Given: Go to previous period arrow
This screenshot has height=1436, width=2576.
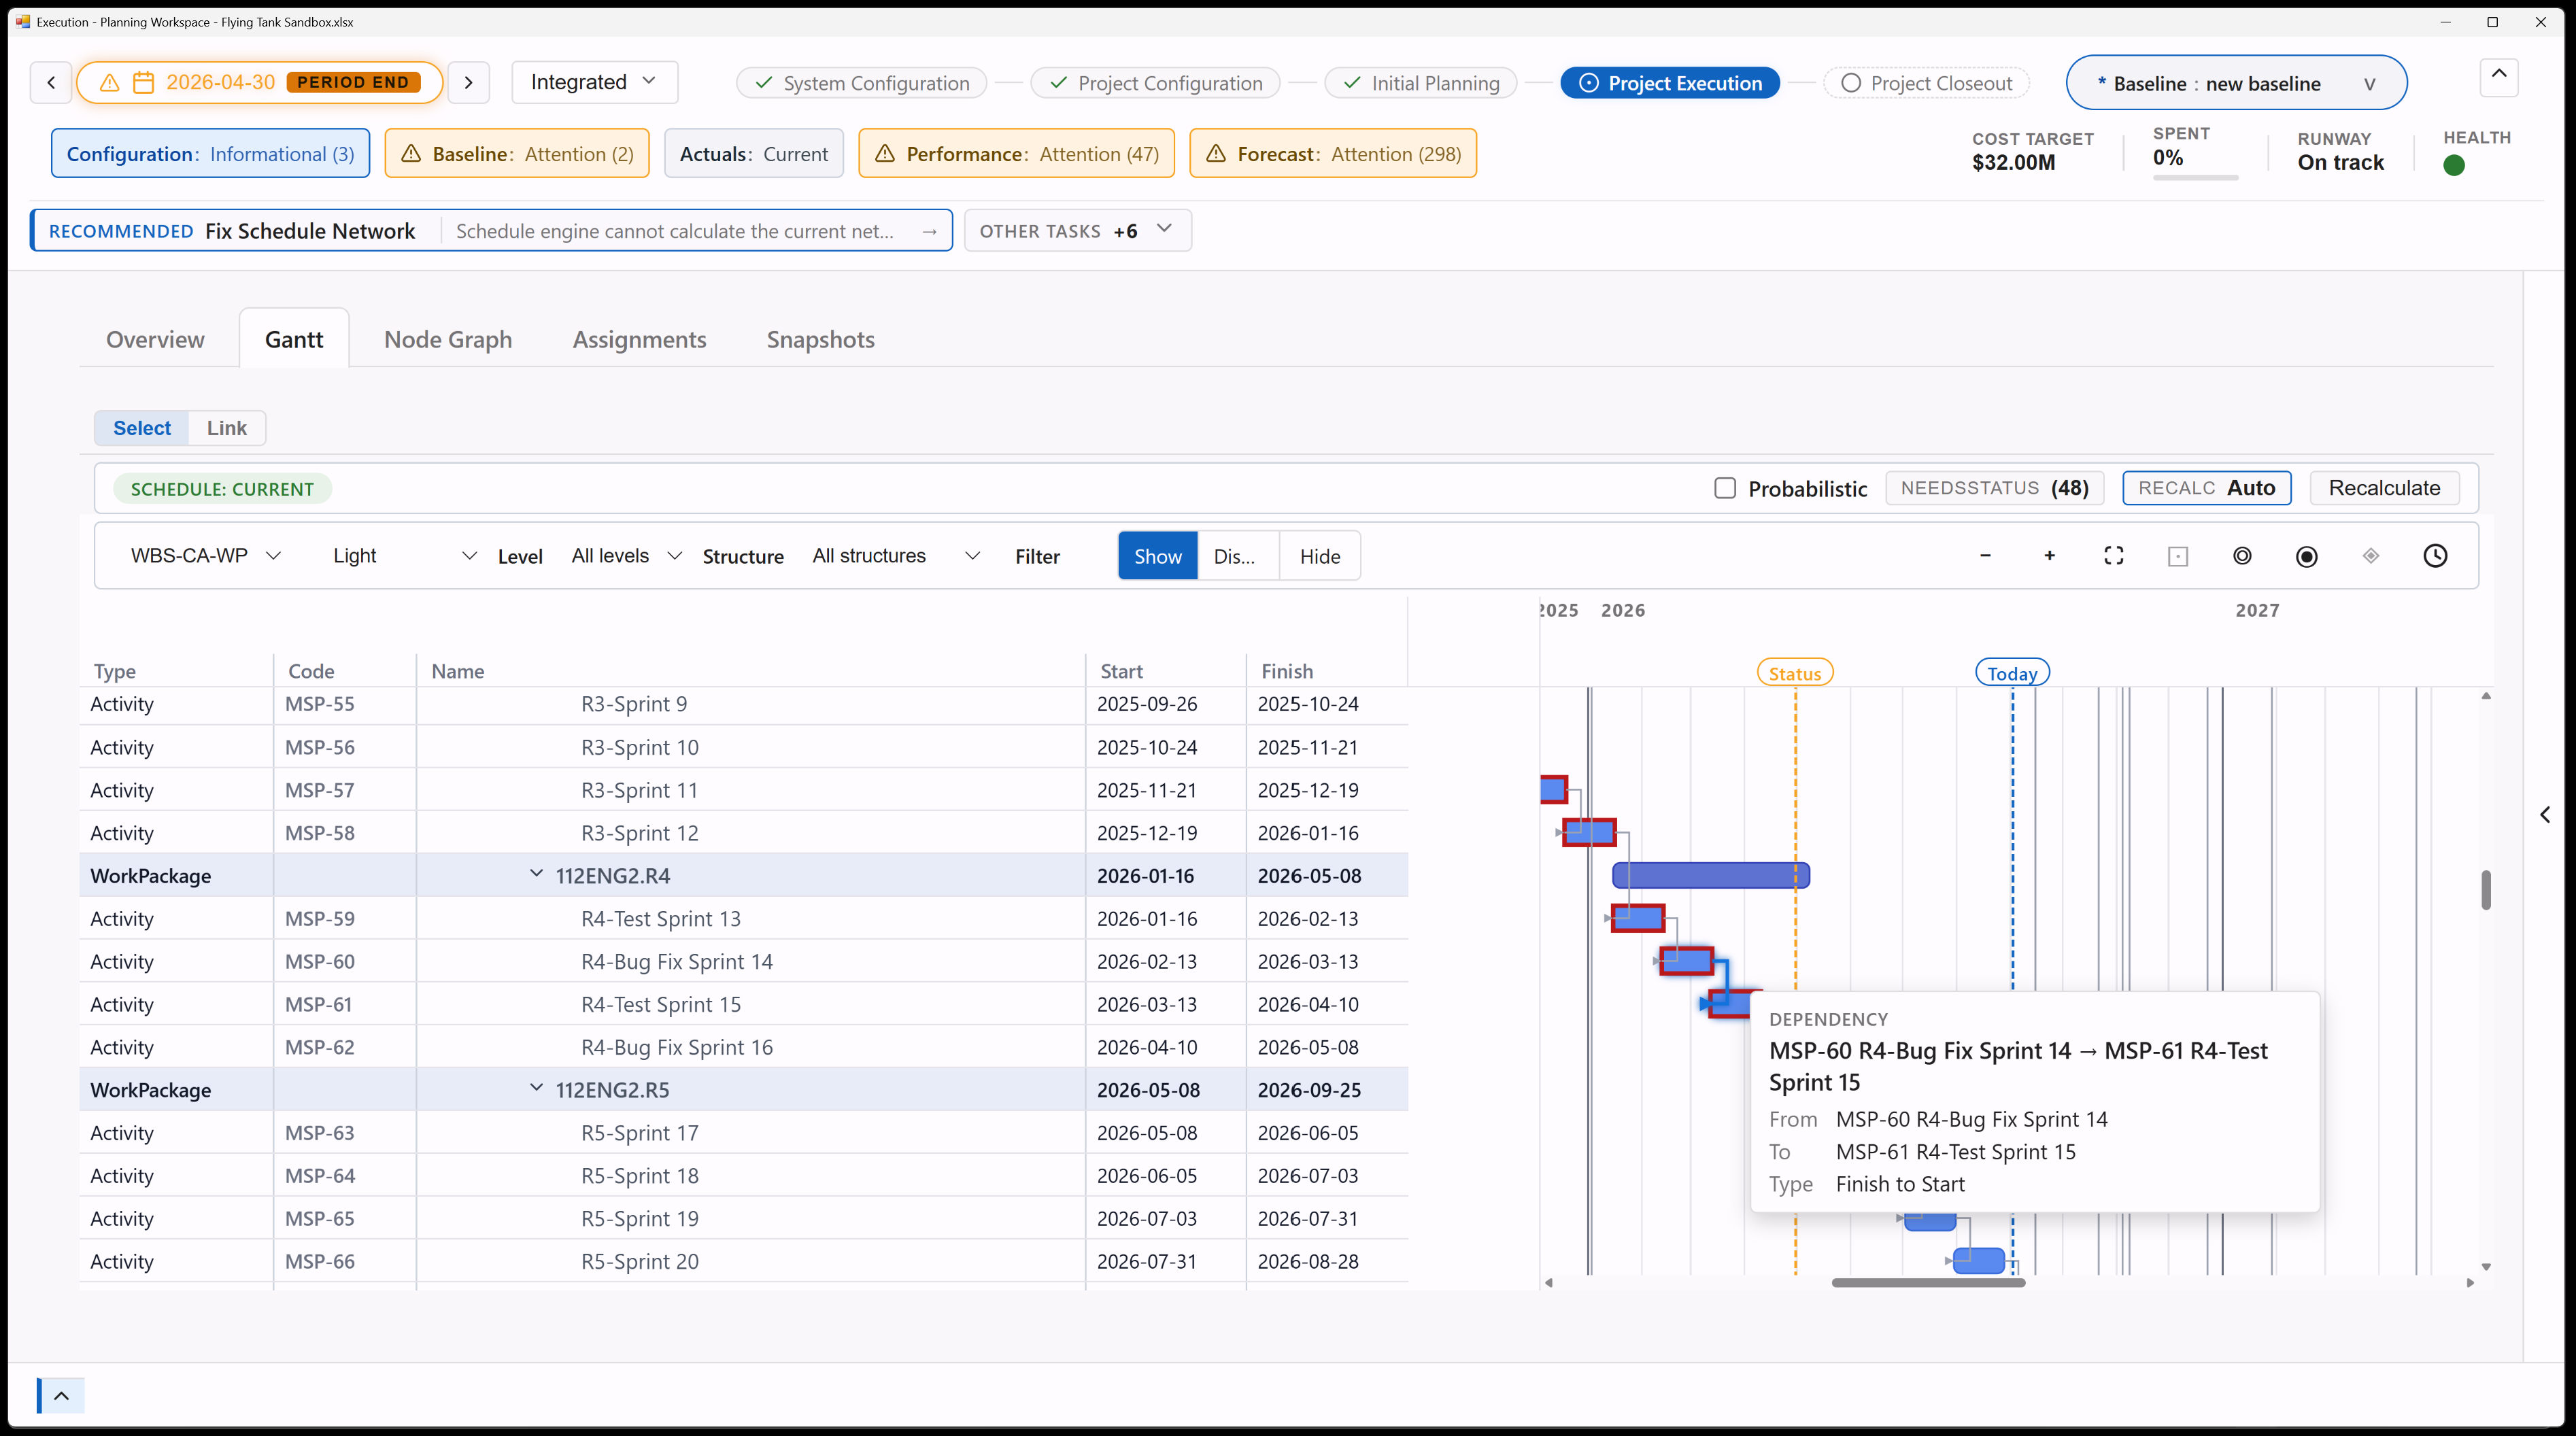Looking at the screenshot, I should coord(51,82).
